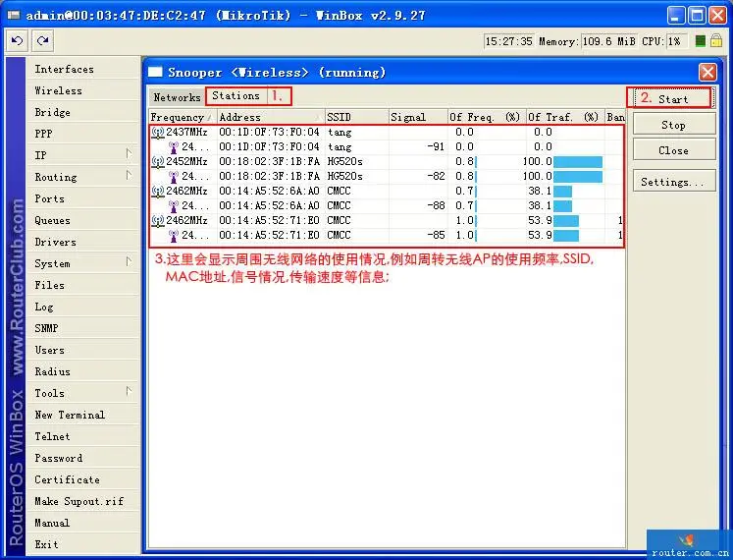
Task: Click the undo arrow toolbar icon
Action: [x=17, y=40]
